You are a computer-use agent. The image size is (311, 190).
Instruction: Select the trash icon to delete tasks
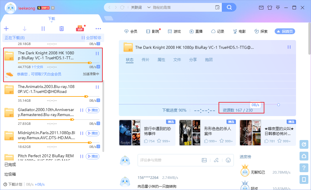[61, 28]
